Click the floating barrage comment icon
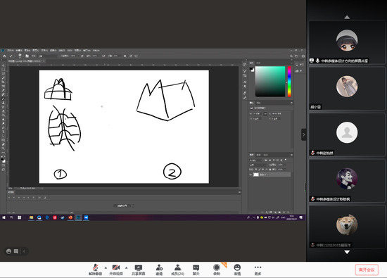 (x=16, y=251)
